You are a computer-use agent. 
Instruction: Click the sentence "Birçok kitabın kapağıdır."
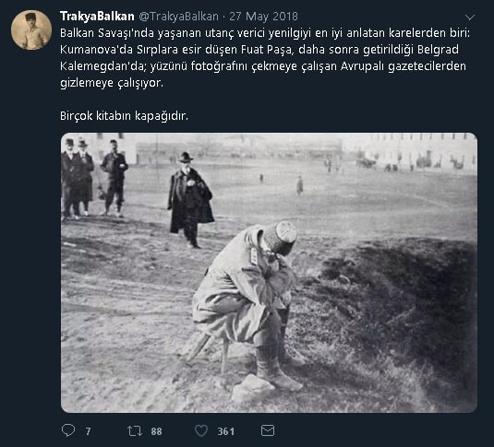(x=124, y=116)
